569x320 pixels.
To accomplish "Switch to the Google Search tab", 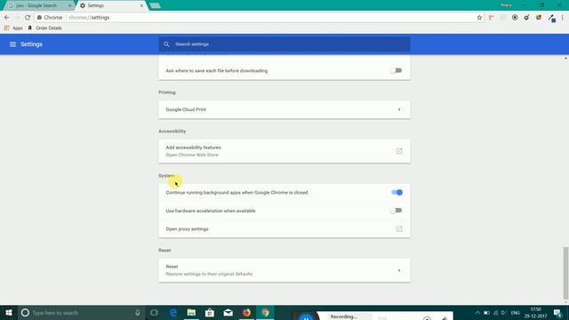I will [x=38, y=6].
